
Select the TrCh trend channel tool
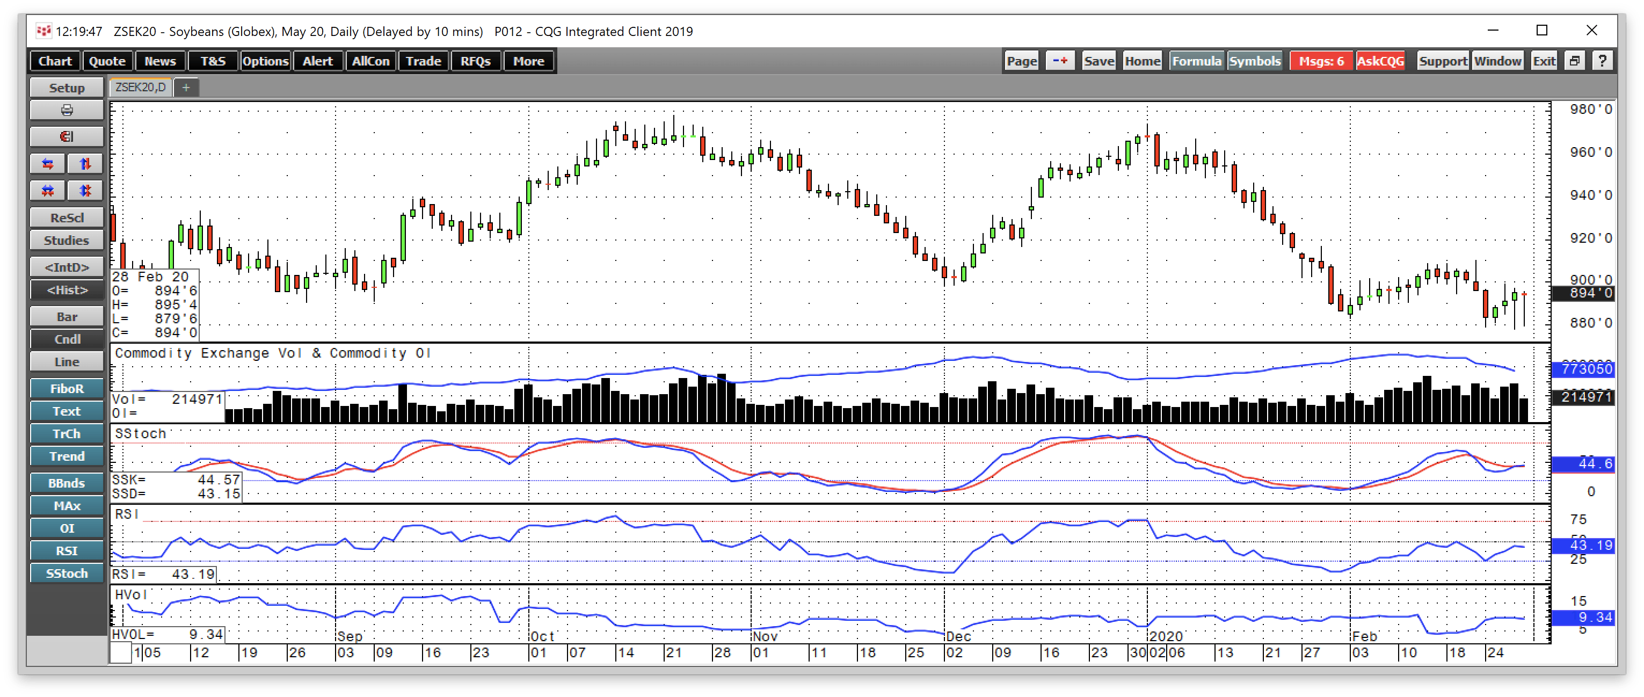[x=67, y=433]
